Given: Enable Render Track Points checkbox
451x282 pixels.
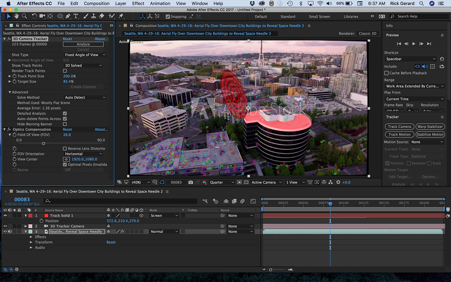Looking at the screenshot, I should (x=65, y=71).
